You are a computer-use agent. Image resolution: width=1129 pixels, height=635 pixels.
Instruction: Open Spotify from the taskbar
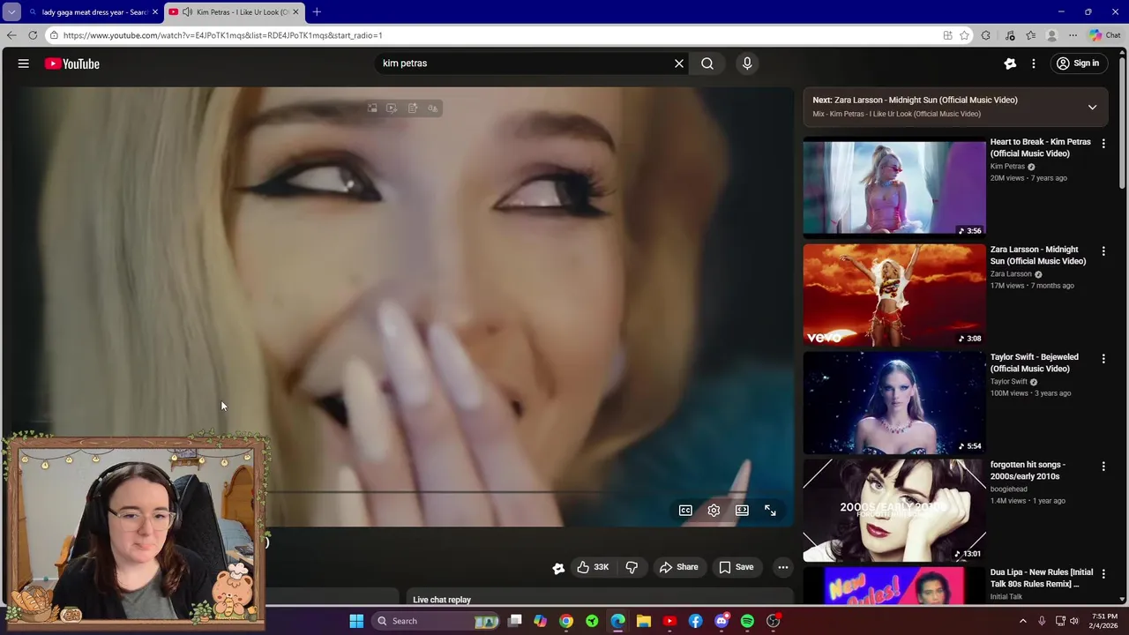[747, 621]
